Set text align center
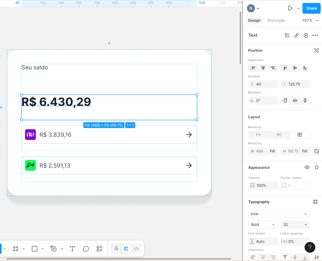This screenshot has width=322, height=261. [263, 258]
